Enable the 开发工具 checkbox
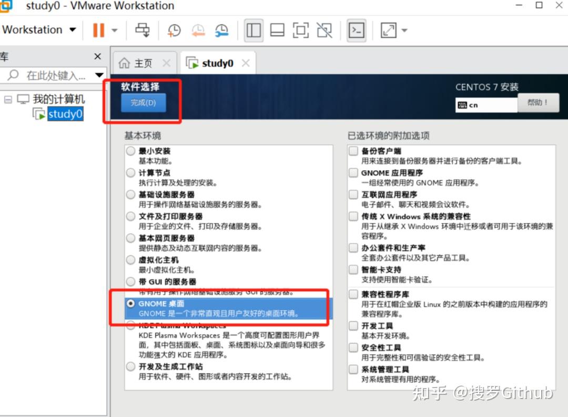 (x=353, y=326)
